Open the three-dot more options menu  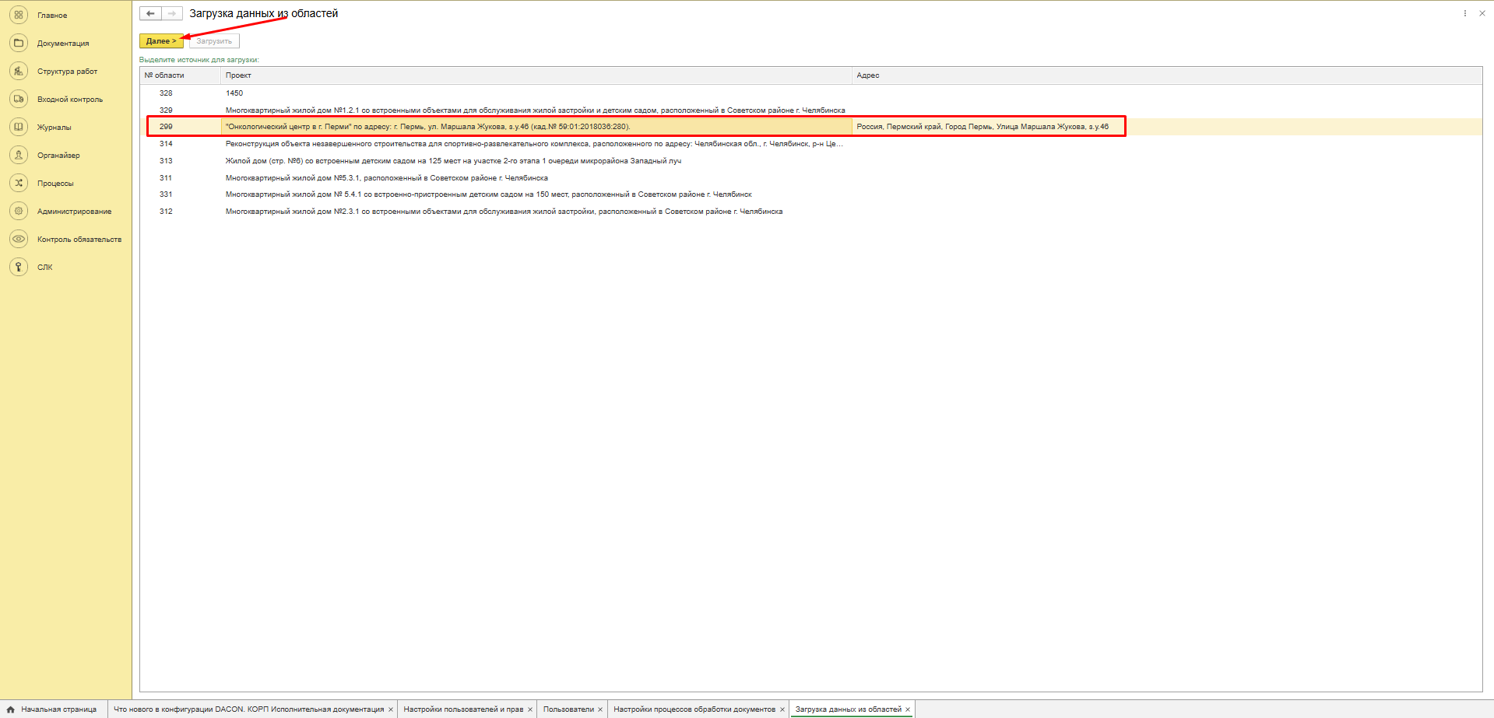[x=1464, y=13]
